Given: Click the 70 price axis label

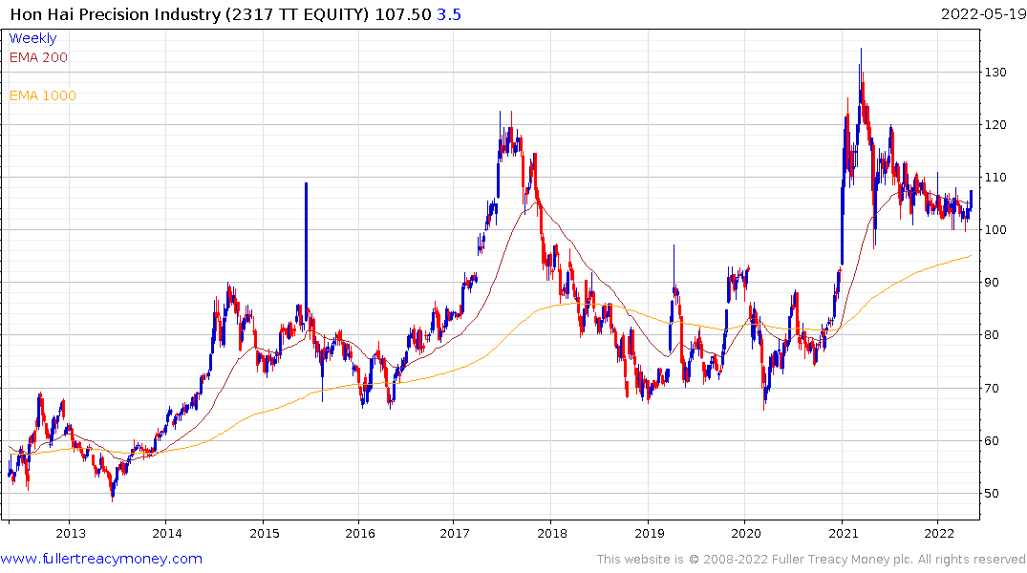Looking at the screenshot, I should (992, 389).
